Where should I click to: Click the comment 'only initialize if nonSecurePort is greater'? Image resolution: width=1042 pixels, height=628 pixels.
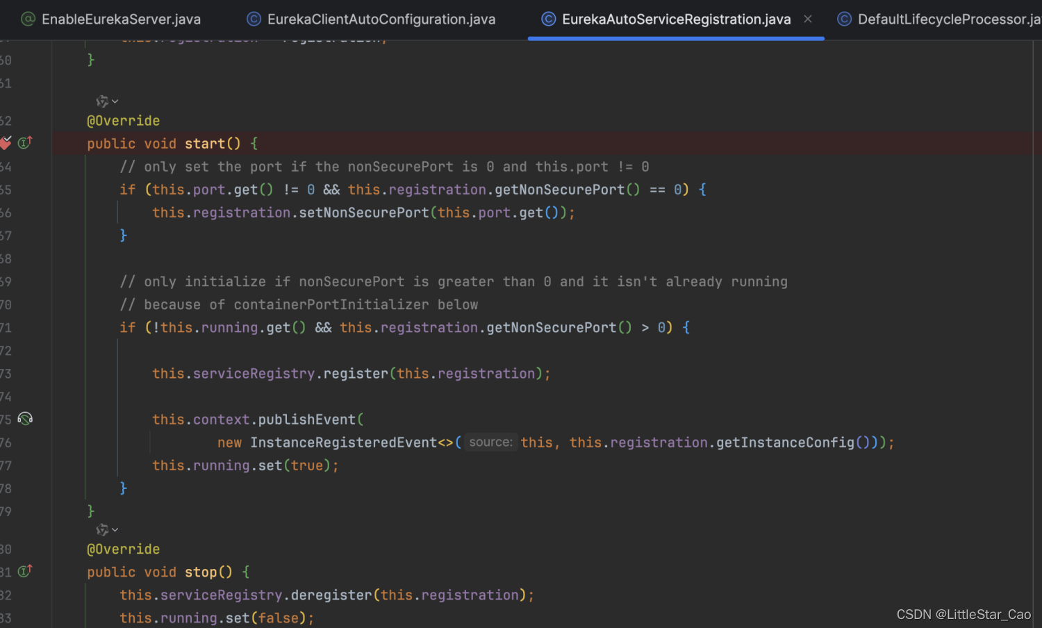coord(454,282)
